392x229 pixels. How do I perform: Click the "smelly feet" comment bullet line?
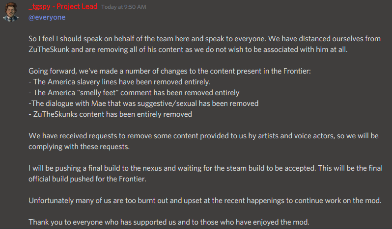click(x=134, y=93)
